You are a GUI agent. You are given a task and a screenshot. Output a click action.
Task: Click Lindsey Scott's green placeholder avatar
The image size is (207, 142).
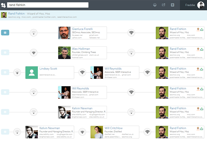click(32, 72)
